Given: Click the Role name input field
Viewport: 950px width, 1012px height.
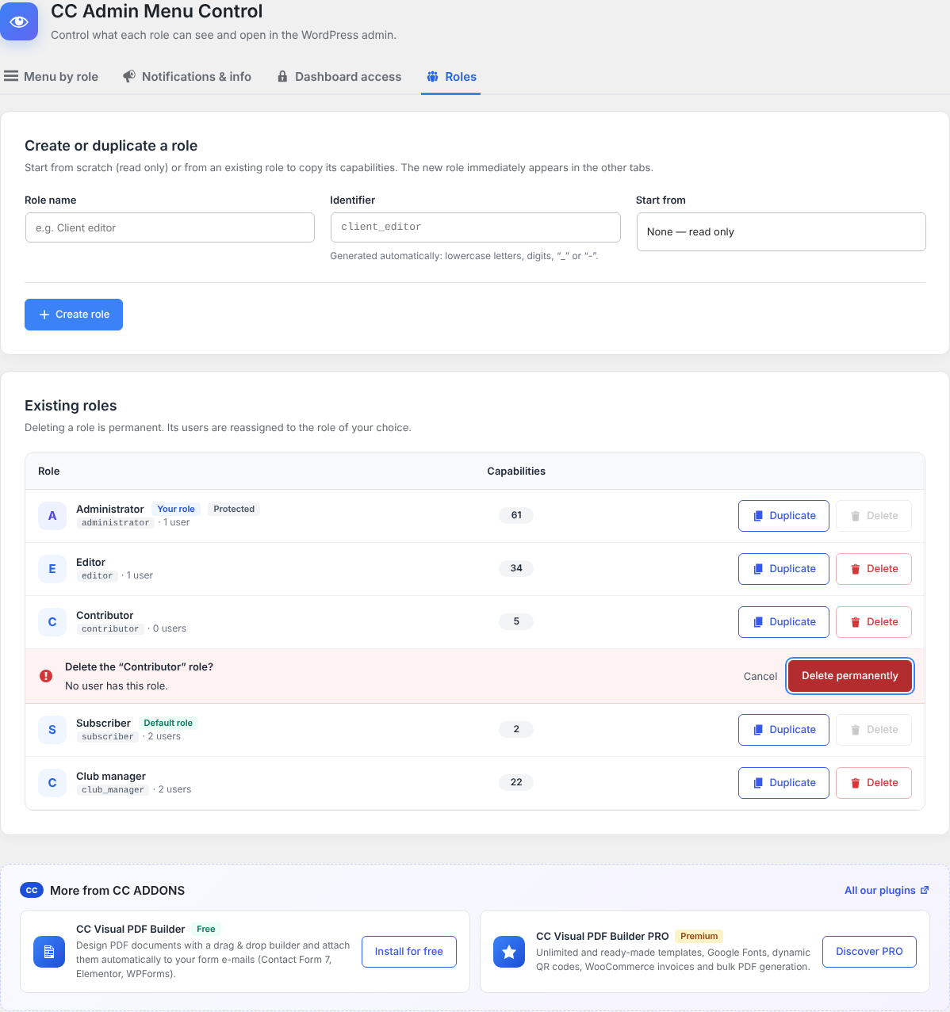Looking at the screenshot, I should tap(170, 227).
